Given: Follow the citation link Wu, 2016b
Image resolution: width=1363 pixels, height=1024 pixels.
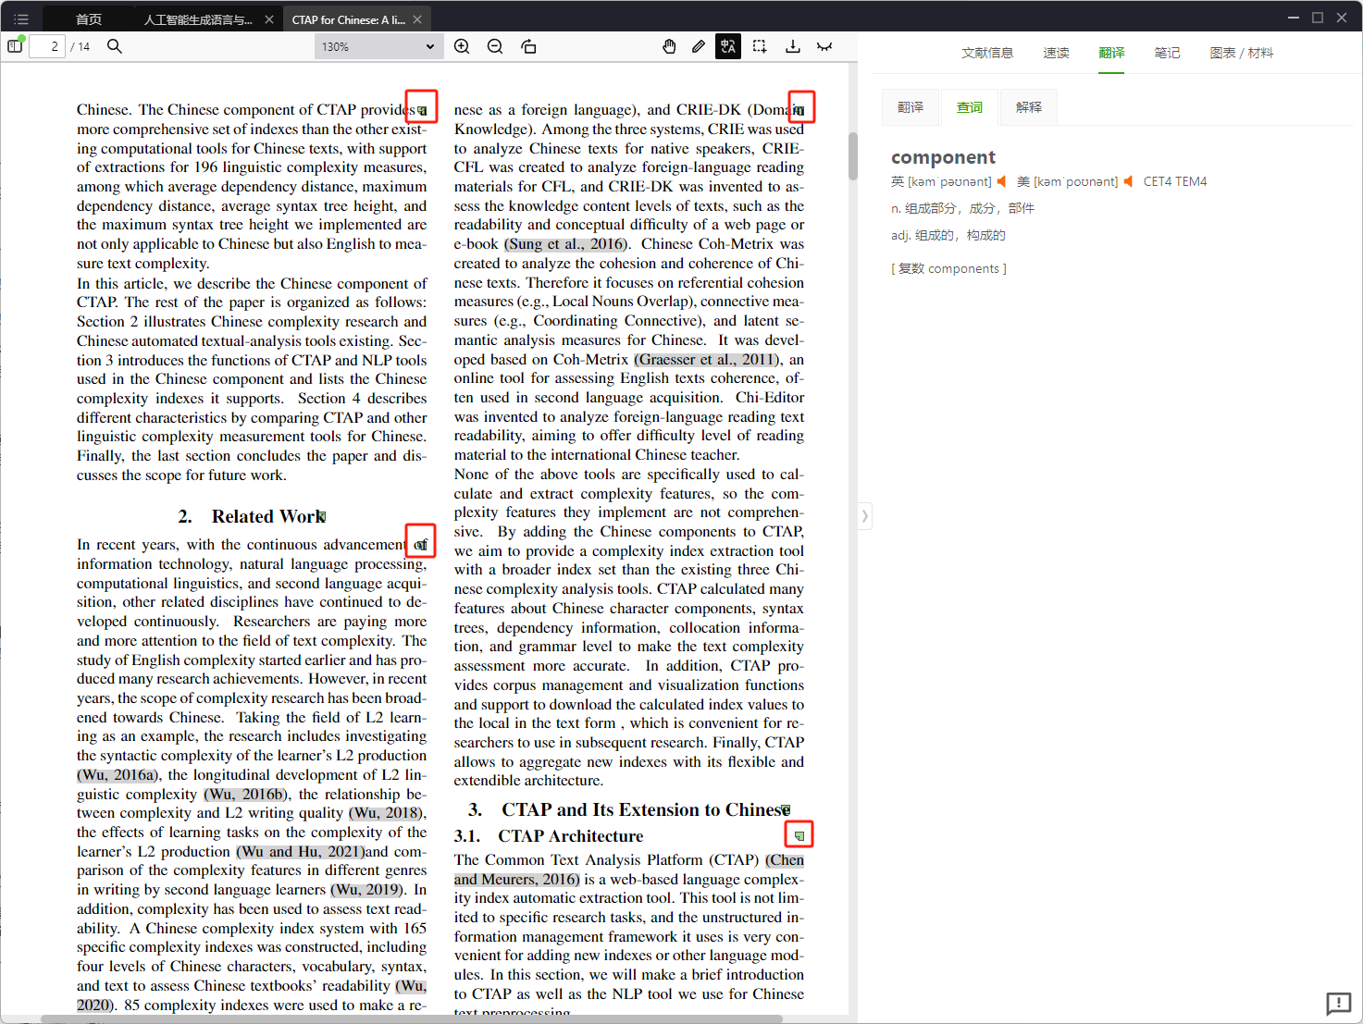Looking at the screenshot, I should (245, 795).
